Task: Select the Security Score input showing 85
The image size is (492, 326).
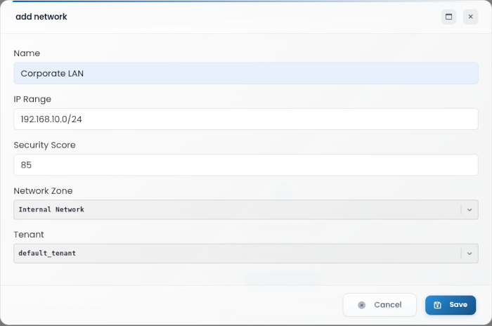Action: pyautogui.click(x=246, y=165)
